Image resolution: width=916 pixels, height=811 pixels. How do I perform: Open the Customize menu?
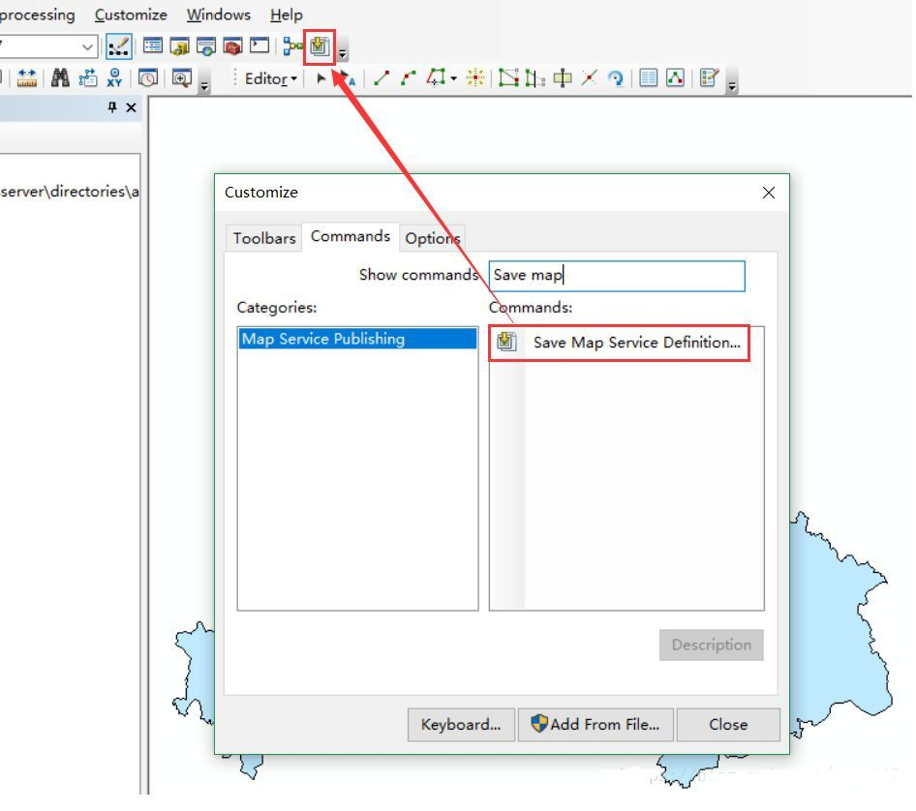tap(131, 15)
